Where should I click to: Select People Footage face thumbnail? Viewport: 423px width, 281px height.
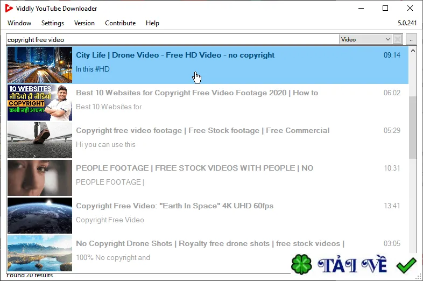coord(40,178)
